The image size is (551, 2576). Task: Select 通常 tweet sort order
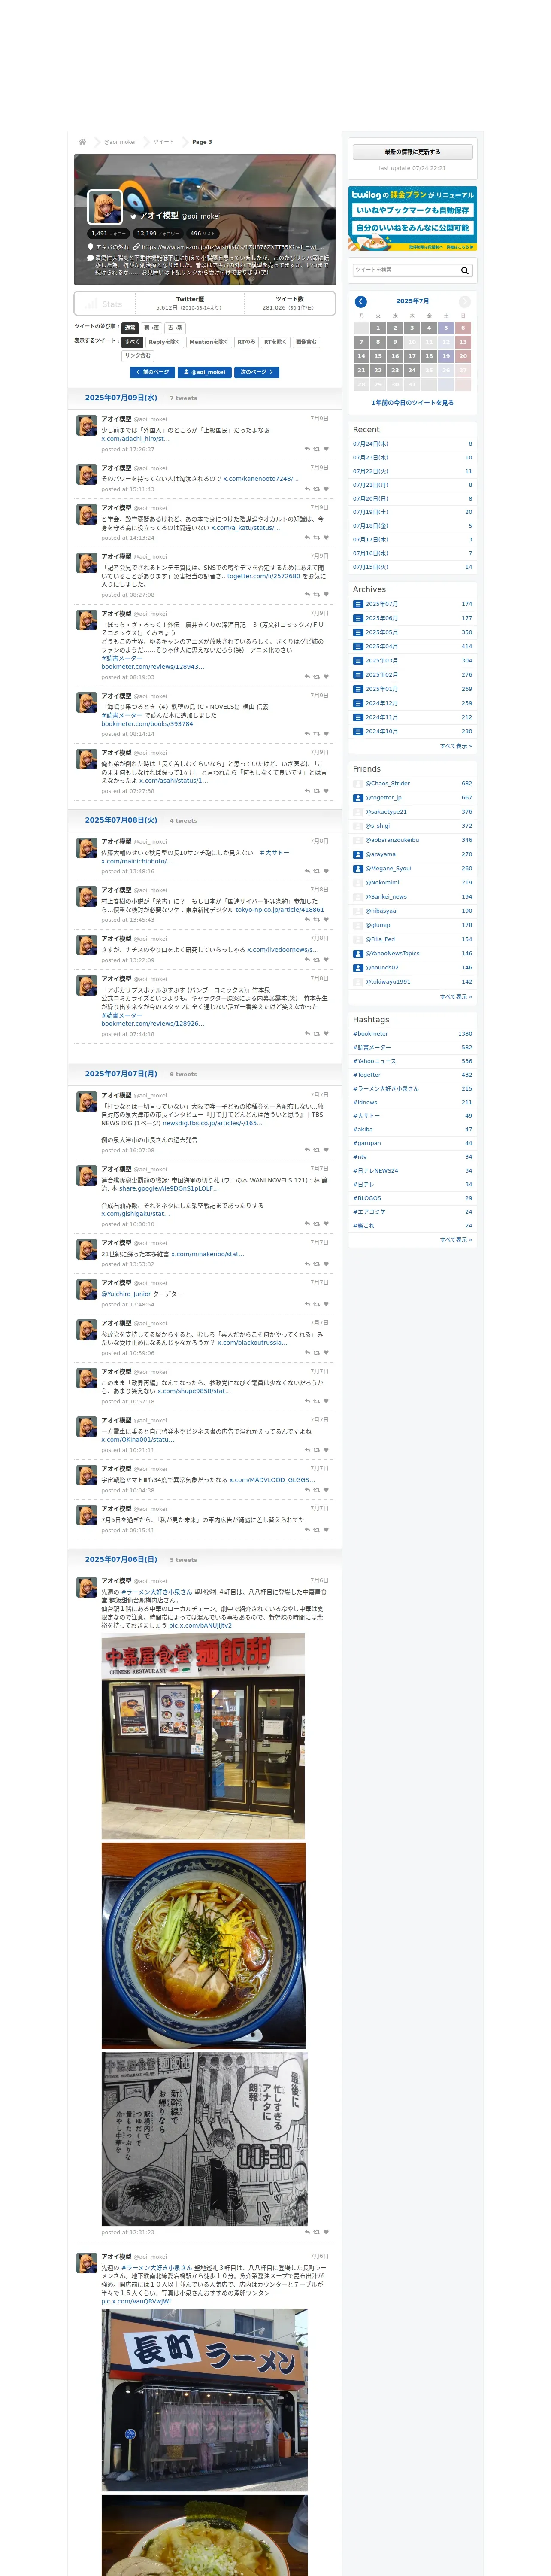[x=130, y=328]
